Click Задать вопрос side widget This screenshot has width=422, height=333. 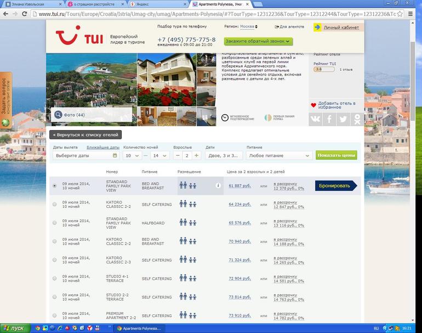tap(5, 100)
